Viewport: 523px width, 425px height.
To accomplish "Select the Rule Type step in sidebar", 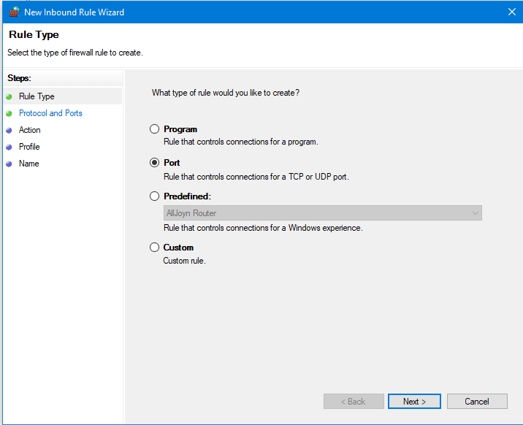I will [37, 96].
